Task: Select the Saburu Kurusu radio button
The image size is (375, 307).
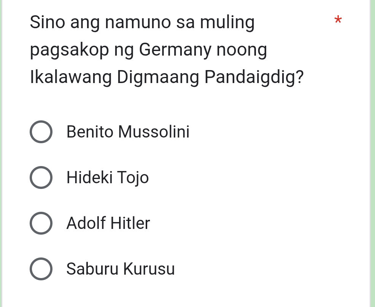Action: [x=41, y=269]
